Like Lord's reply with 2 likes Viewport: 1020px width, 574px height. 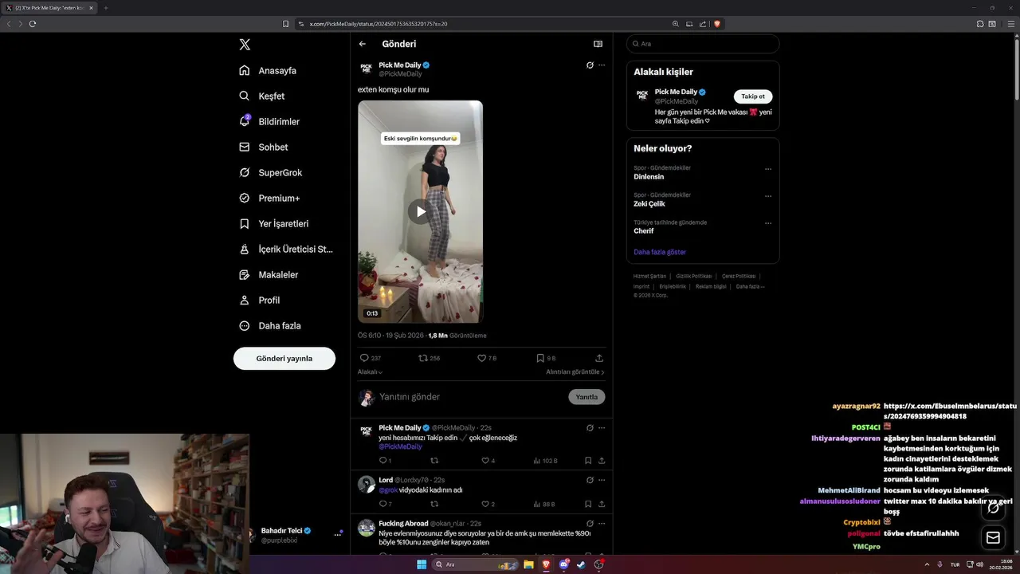pos(488,504)
